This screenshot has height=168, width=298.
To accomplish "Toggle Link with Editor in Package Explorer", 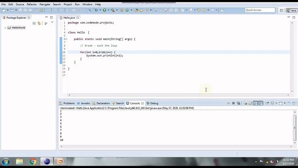I will pyautogui.click(x=39, y=23).
